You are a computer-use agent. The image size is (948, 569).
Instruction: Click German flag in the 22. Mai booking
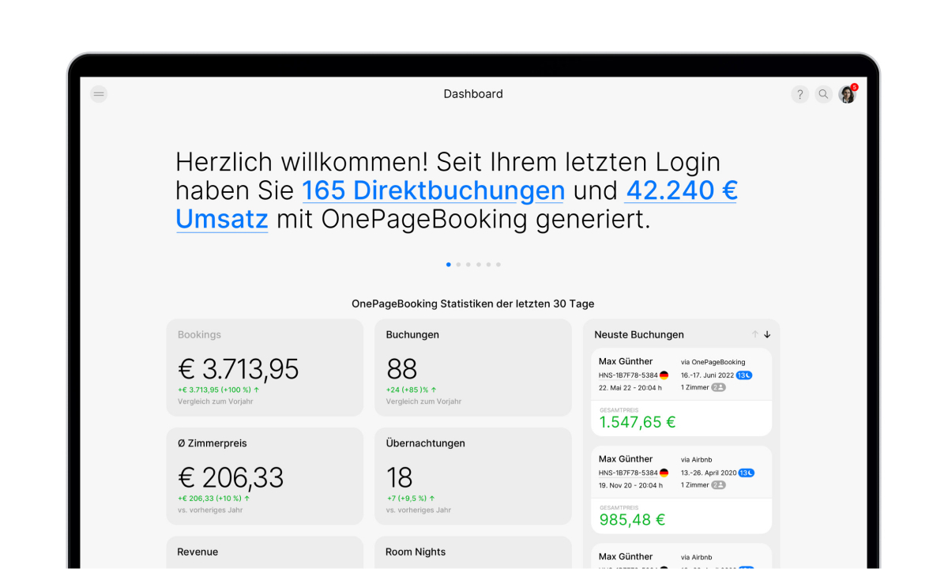pos(664,375)
